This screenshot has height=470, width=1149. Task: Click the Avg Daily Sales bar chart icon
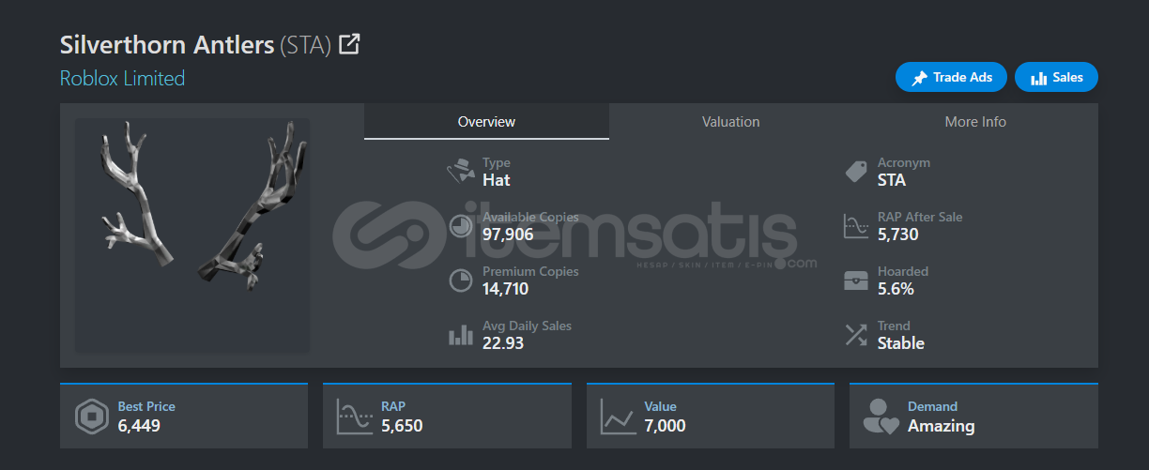(x=460, y=335)
